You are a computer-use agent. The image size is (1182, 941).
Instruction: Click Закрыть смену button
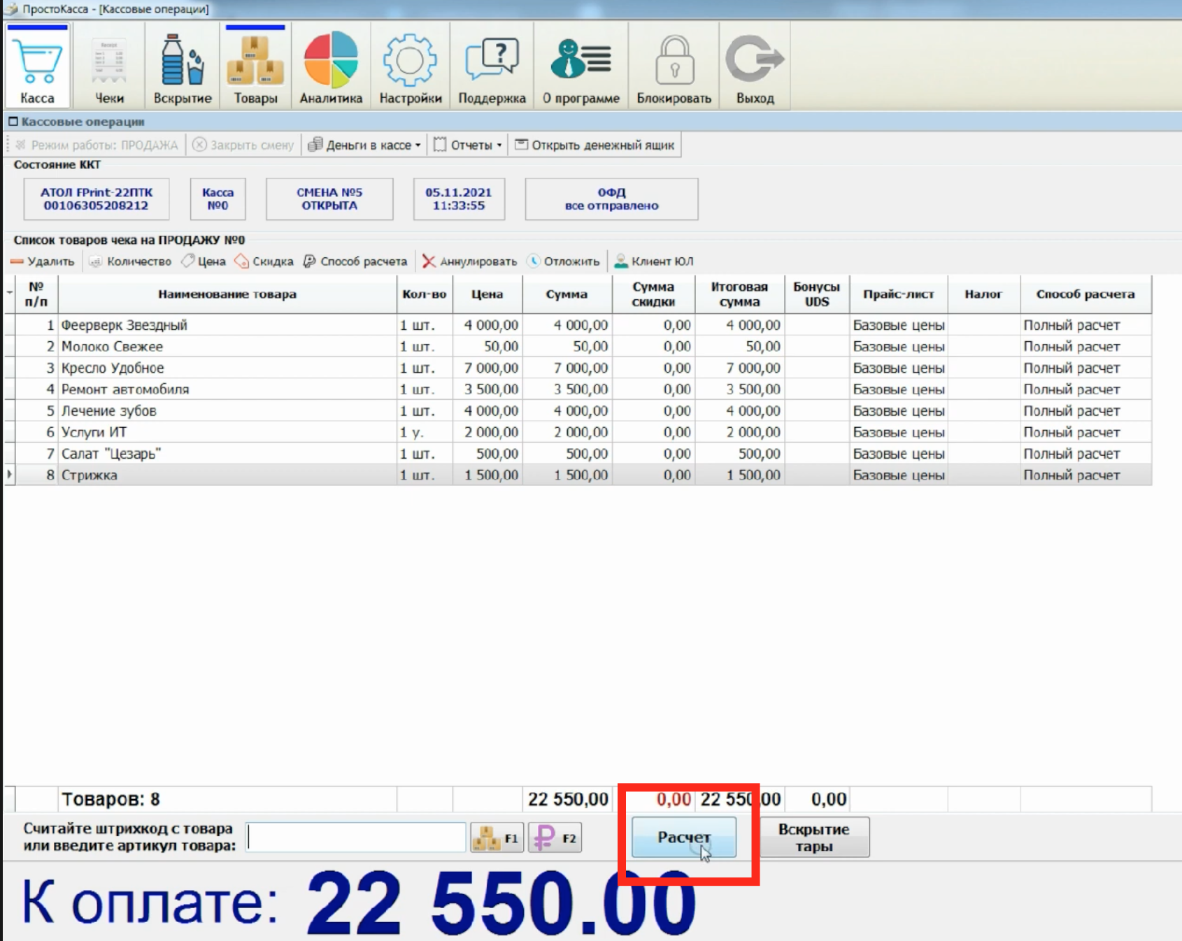coord(243,145)
